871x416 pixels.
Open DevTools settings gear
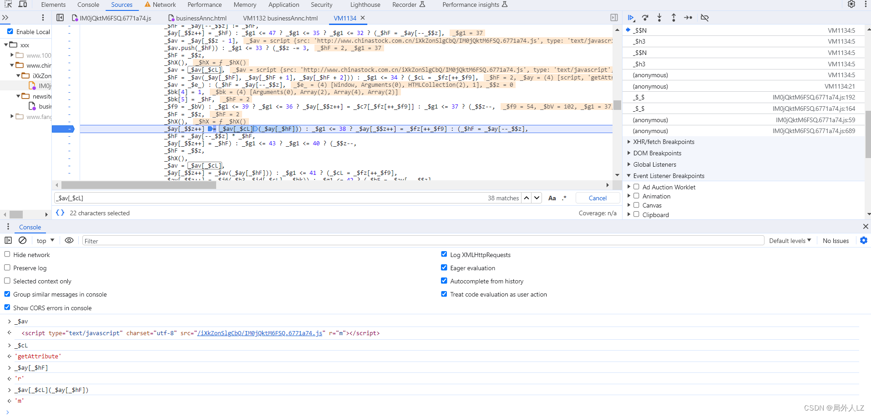pos(851,5)
